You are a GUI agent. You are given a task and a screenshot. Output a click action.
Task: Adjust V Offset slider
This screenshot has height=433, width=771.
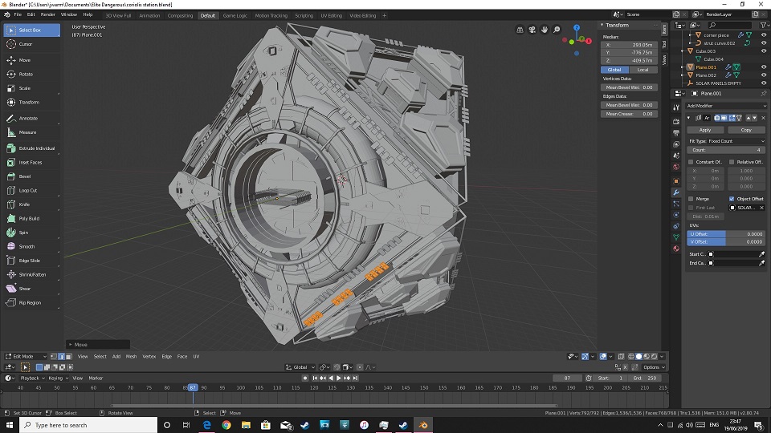click(726, 242)
